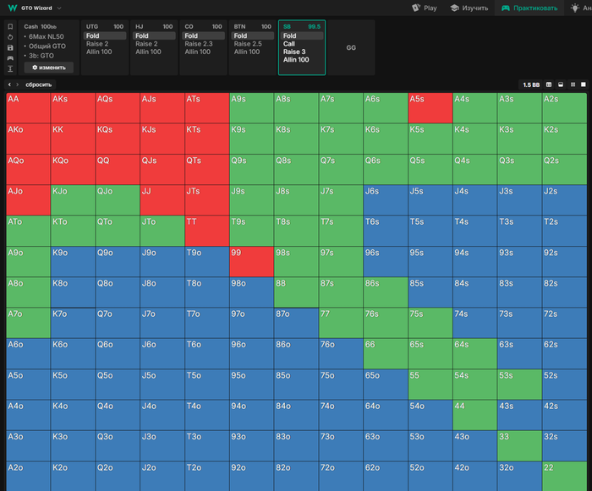Click the half-filled panel layout icon
This screenshot has height=491, width=592.
pyautogui.click(x=561, y=85)
